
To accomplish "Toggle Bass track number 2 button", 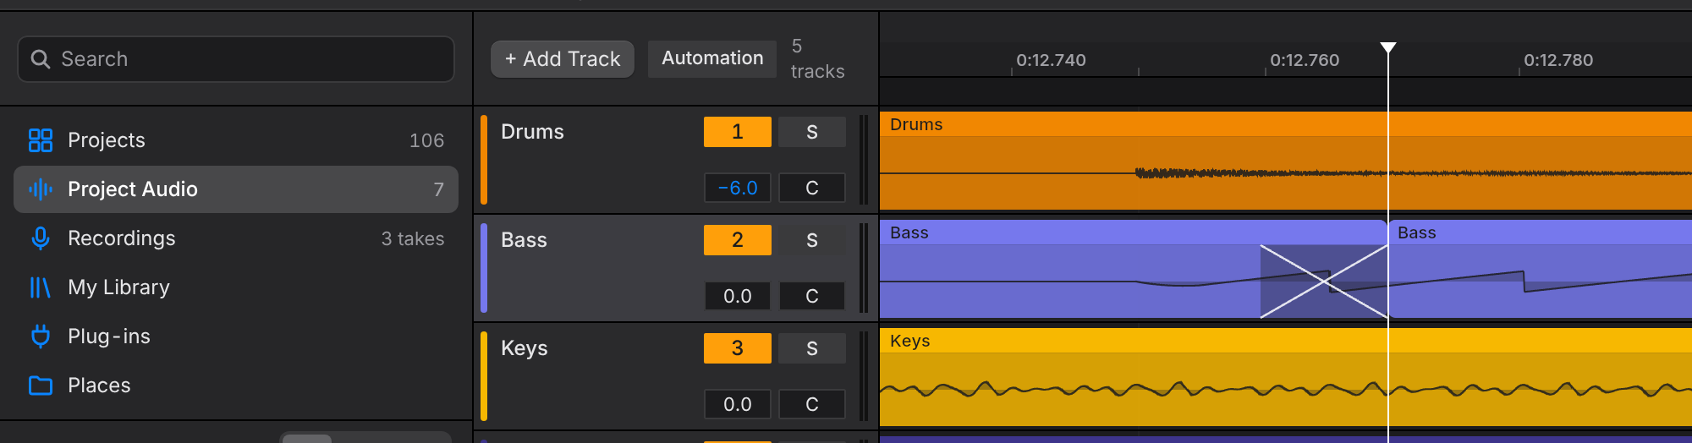I will pos(738,240).
